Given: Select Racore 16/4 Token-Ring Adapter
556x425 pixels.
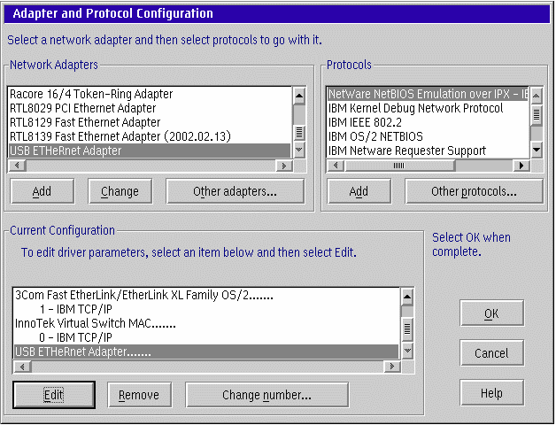Looking at the screenshot, I should (x=150, y=94).
